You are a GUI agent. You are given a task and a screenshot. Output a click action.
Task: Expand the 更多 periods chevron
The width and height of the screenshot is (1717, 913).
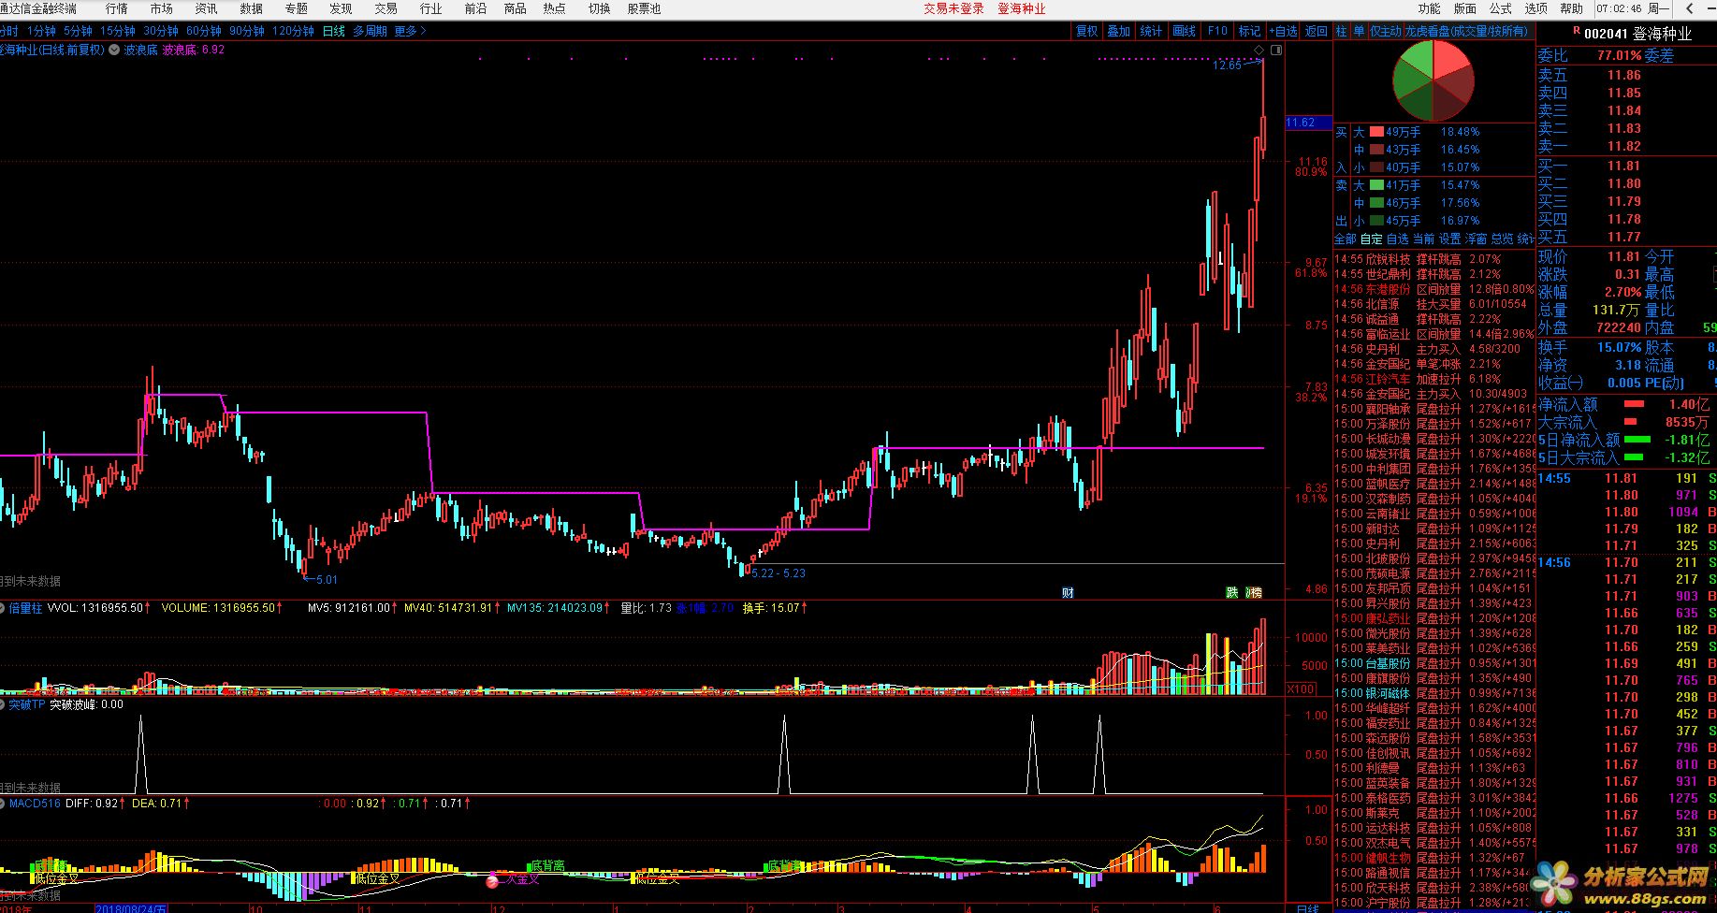coord(410,31)
